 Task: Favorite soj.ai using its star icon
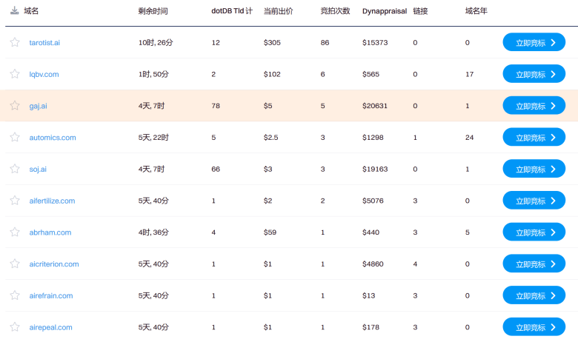pyautogui.click(x=15, y=169)
